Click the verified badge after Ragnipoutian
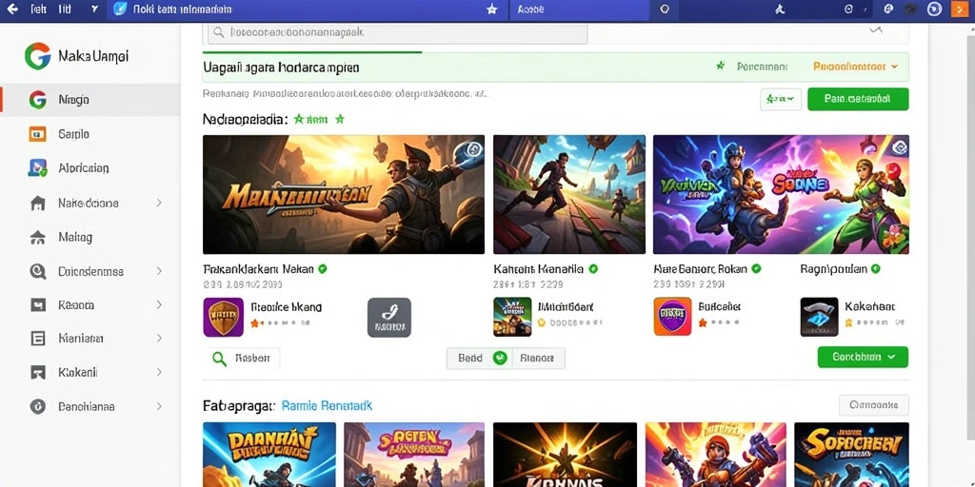 click(876, 269)
